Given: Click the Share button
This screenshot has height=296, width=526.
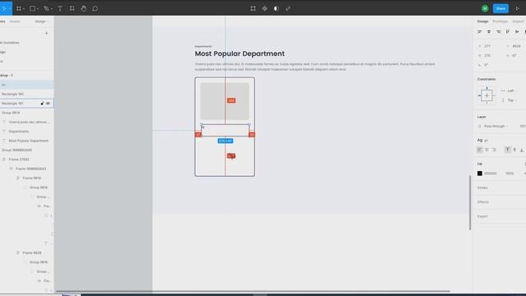Looking at the screenshot, I should pos(501,8).
